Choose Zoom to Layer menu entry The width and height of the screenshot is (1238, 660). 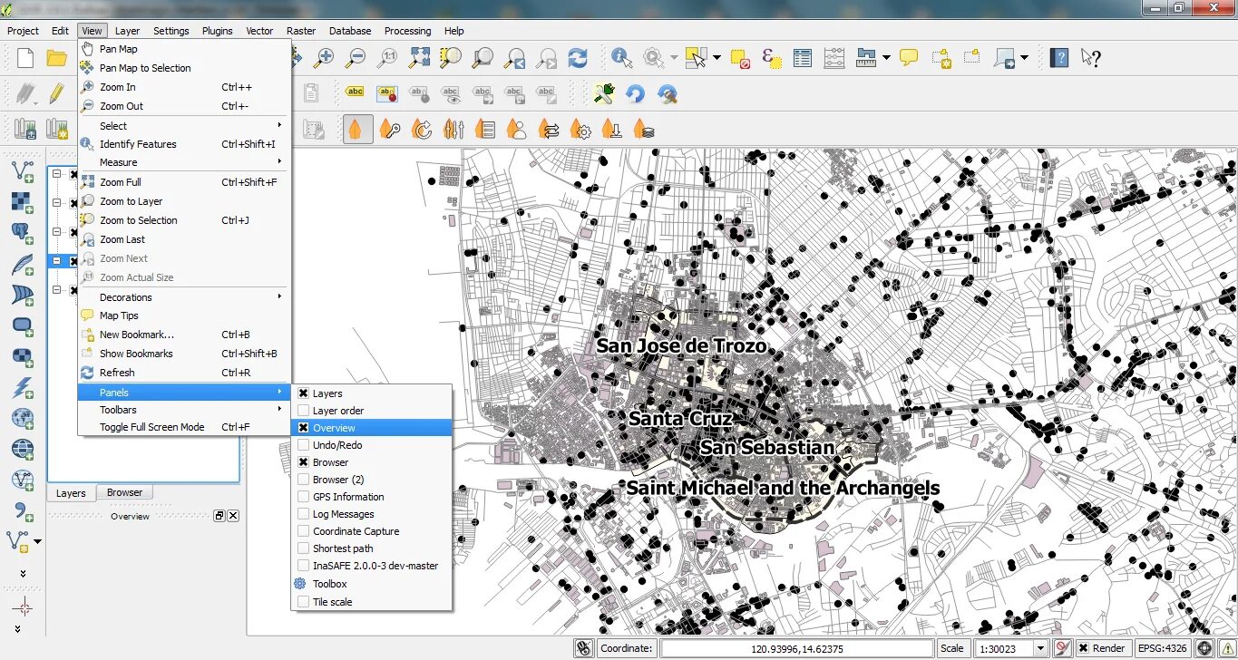point(184,201)
